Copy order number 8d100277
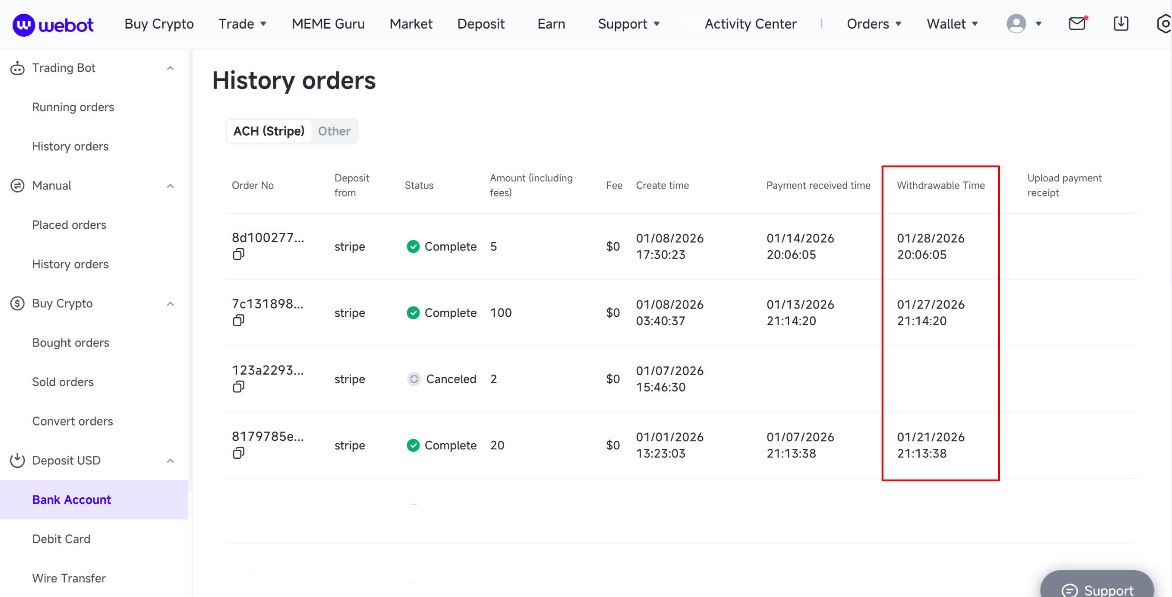 tap(239, 254)
